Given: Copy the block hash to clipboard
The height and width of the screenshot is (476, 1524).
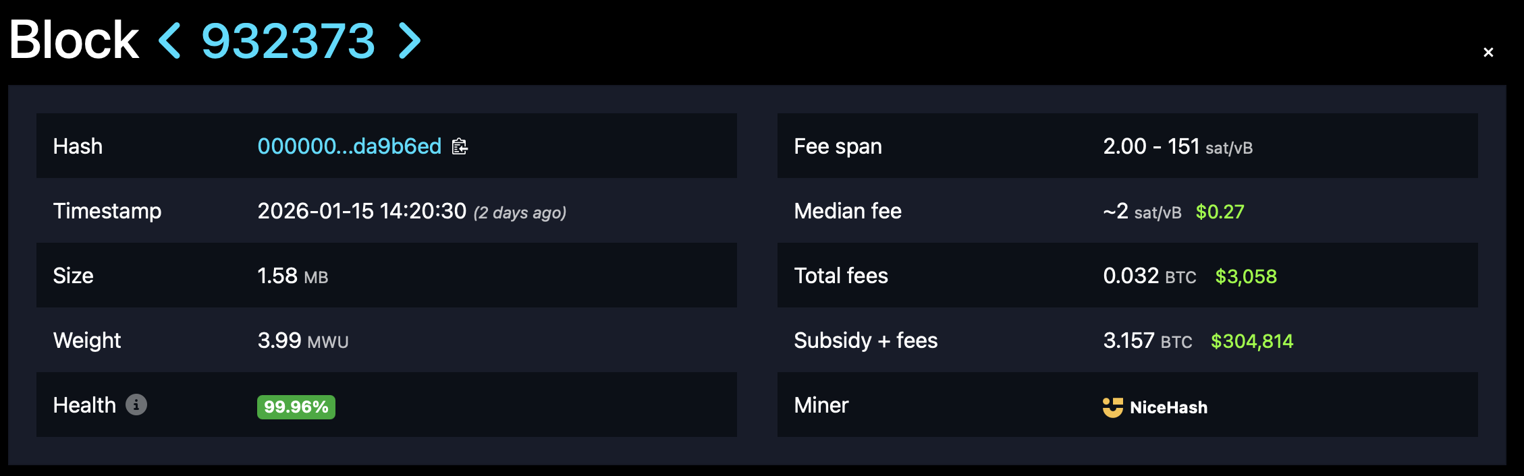Looking at the screenshot, I should pos(460,146).
